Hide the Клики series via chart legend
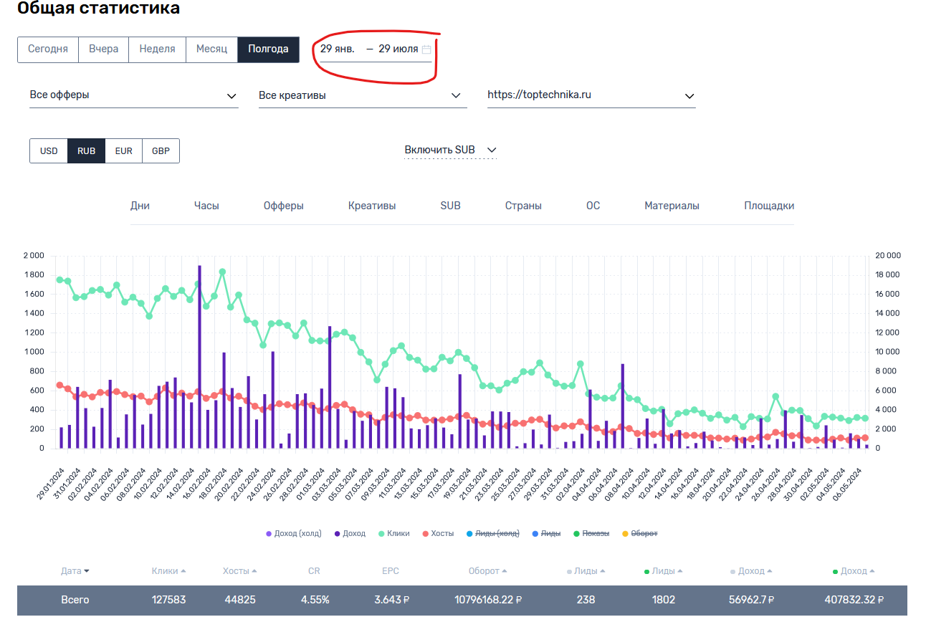The image size is (926, 617). [x=398, y=534]
